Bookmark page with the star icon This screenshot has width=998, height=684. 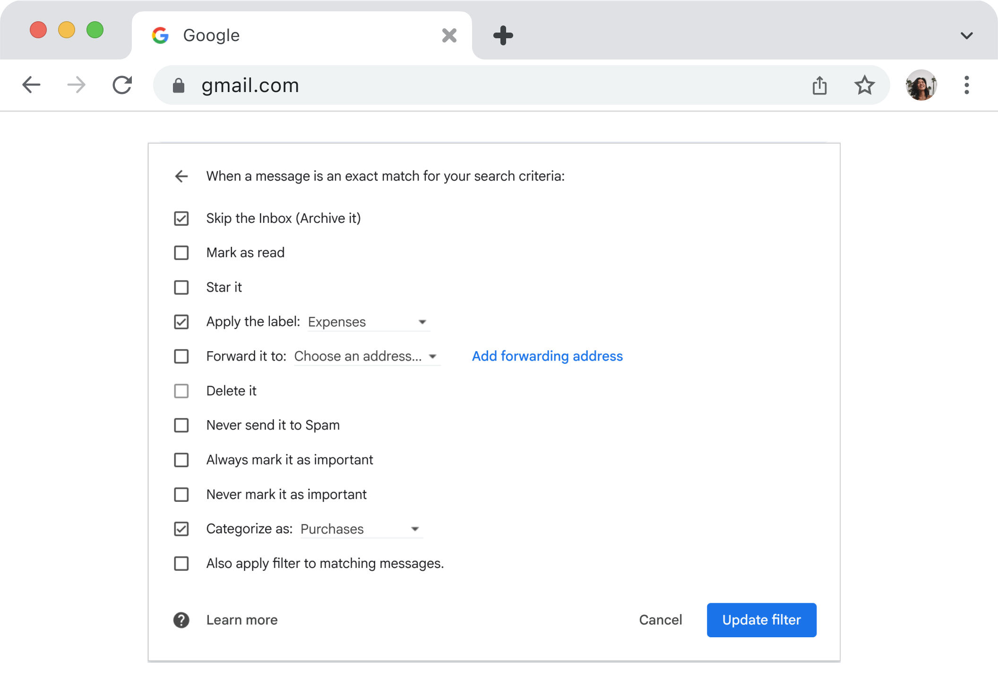click(864, 85)
